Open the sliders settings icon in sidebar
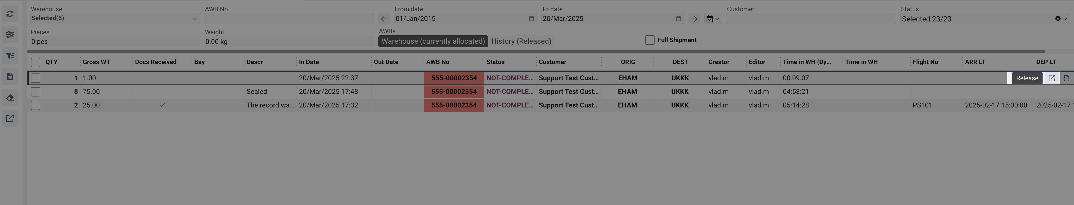 [x=10, y=35]
